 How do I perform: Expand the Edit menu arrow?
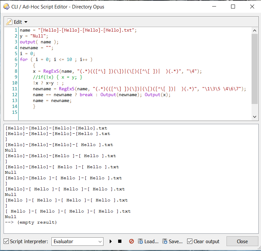26,22
